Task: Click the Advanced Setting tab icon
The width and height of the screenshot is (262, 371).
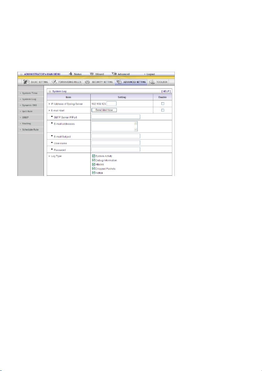Action: pyautogui.click(x=119, y=82)
